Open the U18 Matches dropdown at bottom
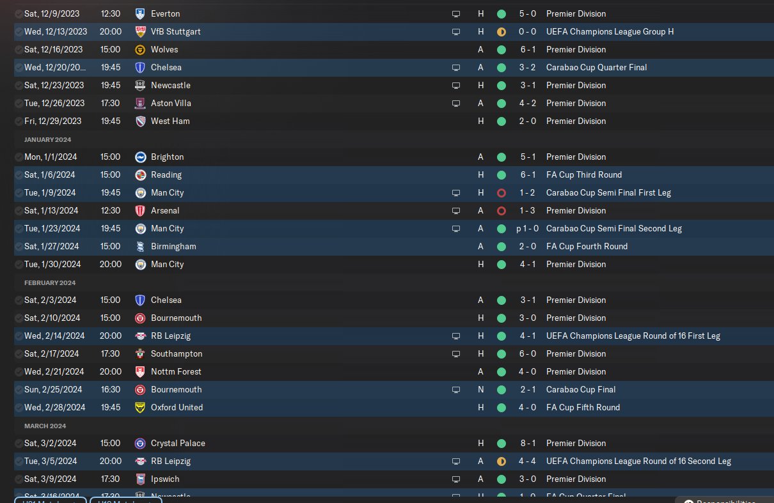Screen dimensions: 774x503 coord(125,500)
